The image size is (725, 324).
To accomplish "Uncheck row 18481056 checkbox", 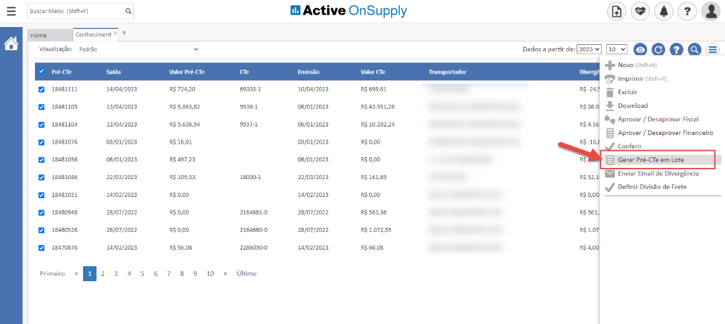I will (42, 160).
